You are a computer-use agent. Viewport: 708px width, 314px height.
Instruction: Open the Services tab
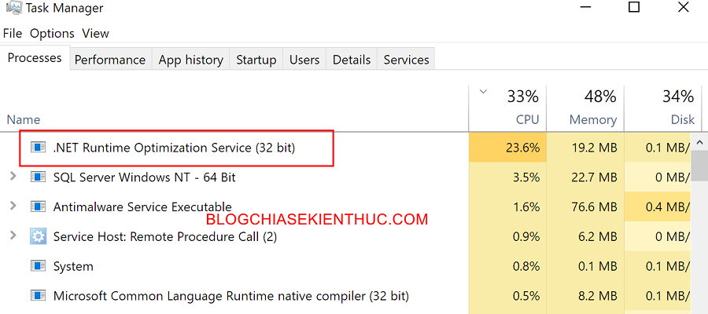point(407,60)
